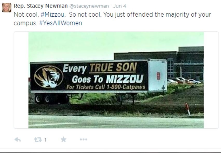This screenshot has height=153, width=221.
Task: Click the tiger logo in the photo
Action: (49, 77)
